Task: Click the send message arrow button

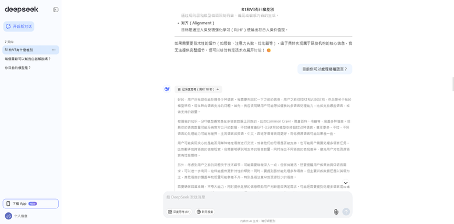Action: [346, 212]
